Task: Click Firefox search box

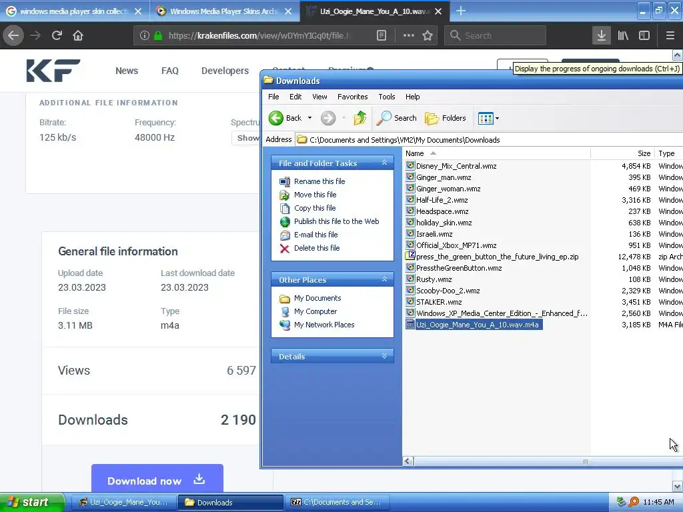Action: (x=495, y=36)
